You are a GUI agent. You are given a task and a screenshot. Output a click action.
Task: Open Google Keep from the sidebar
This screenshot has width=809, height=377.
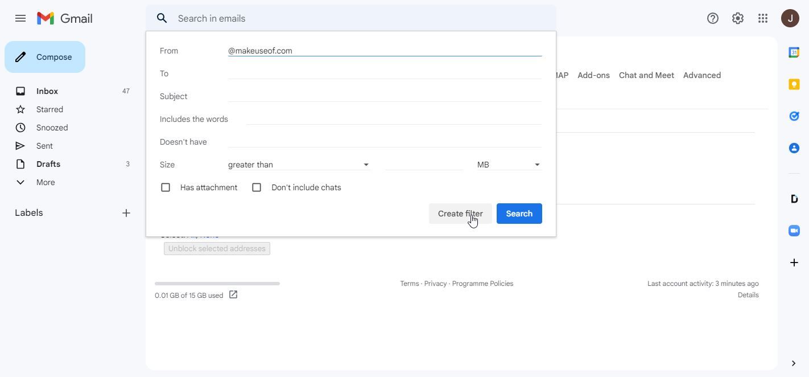(794, 84)
